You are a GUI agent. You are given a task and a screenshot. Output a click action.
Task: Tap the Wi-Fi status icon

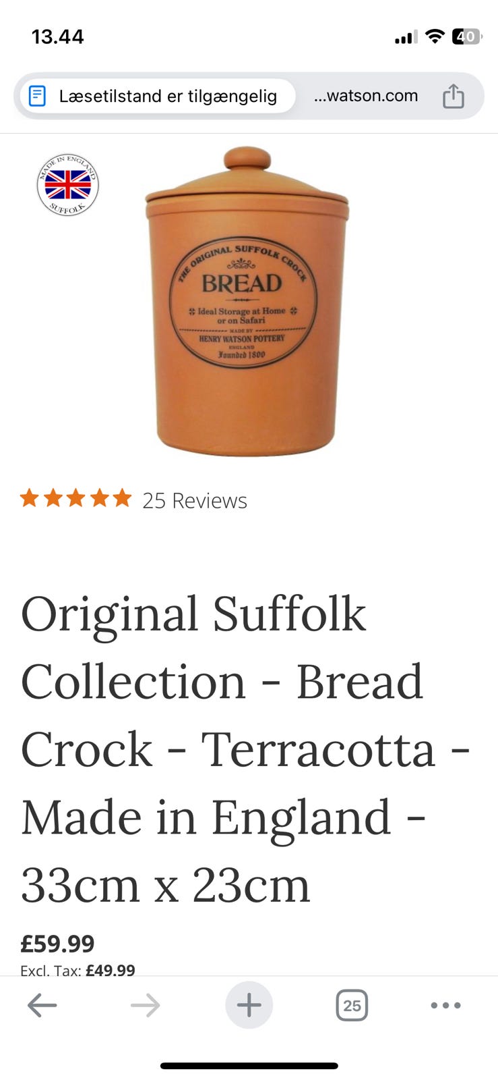pyautogui.click(x=435, y=36)
